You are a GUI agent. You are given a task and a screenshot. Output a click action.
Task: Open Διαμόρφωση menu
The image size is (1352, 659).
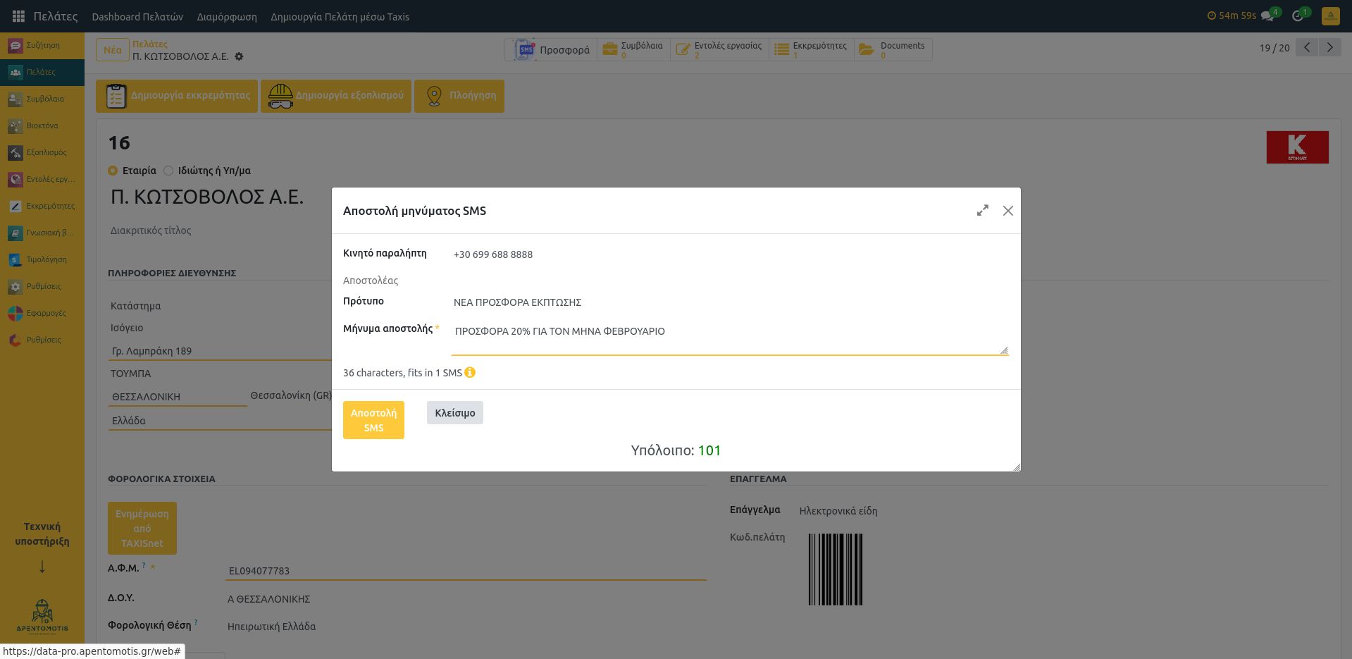click(227, 16)
